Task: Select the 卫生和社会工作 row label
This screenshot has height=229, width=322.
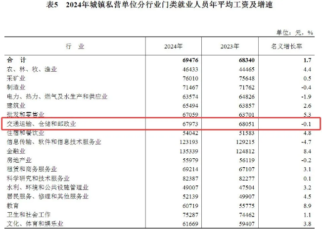Action: pyautogui.click(x=29, y=215)
